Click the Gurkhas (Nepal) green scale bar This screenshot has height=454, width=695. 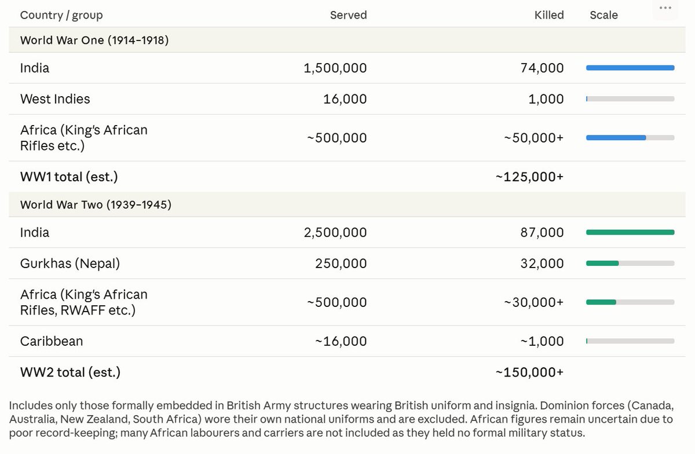click(x=630, y=263)
